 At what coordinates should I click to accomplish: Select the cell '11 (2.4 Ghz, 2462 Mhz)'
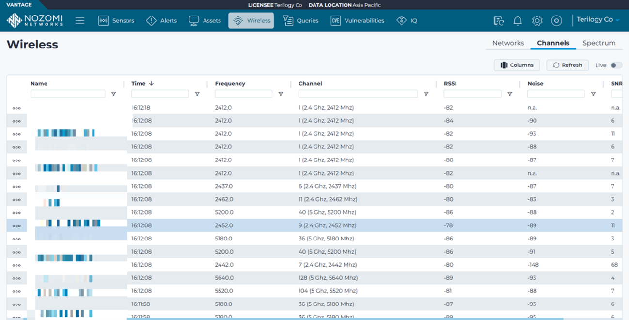328,199
